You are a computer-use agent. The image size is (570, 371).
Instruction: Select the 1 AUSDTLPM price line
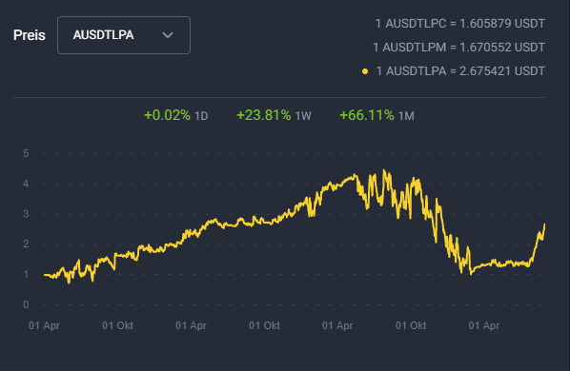pos(458,48)
